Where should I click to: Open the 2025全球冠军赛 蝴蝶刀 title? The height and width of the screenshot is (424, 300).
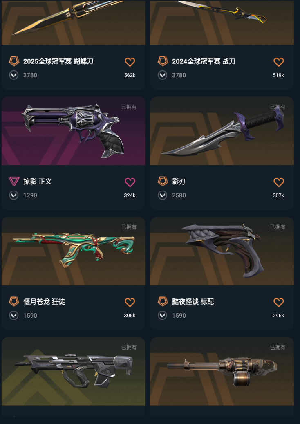(x=58, y=61)
